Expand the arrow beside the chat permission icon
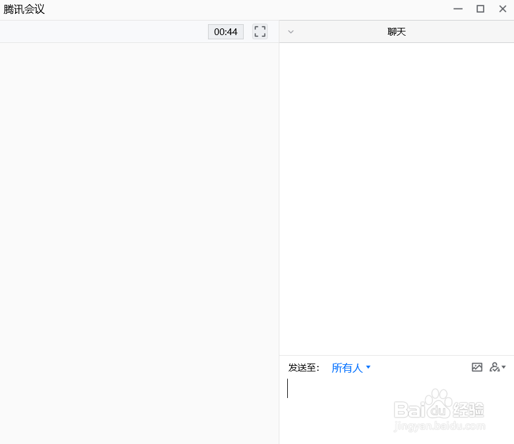This screenshot has height=444, width=514. click(502, 367)
